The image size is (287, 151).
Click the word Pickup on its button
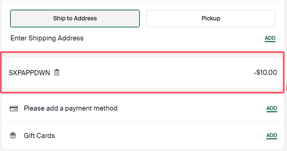click(211, 18)
